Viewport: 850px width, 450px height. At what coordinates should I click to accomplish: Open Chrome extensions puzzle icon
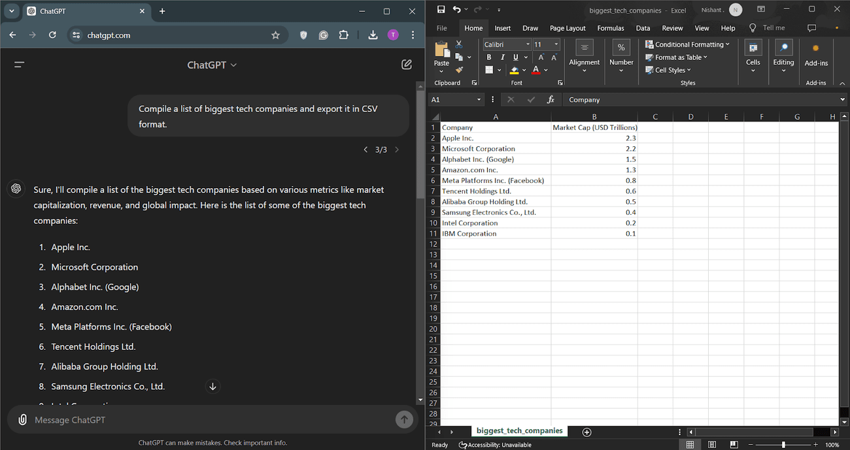click(343, 35)
